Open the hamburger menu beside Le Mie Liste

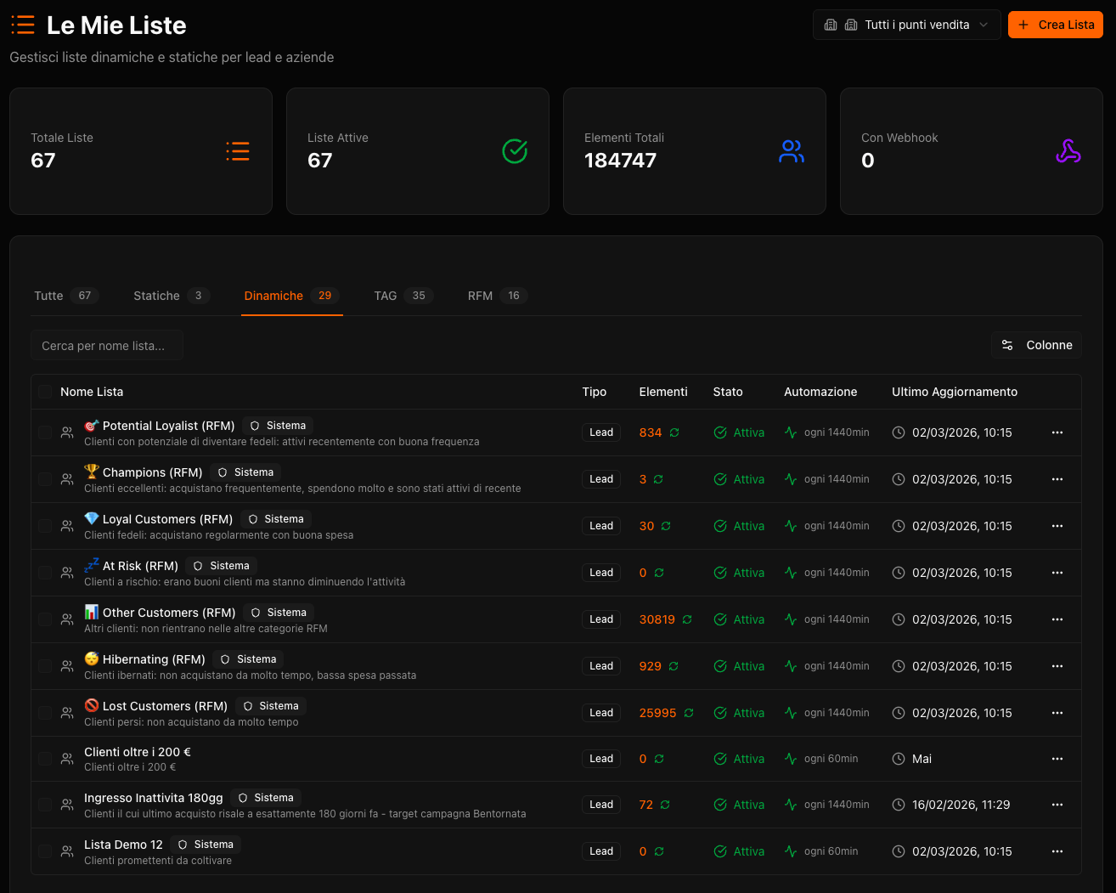click(x=22, y=25)
